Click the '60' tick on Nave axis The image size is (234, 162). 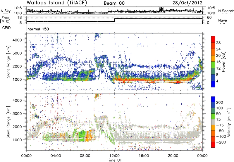coord(209,18)
